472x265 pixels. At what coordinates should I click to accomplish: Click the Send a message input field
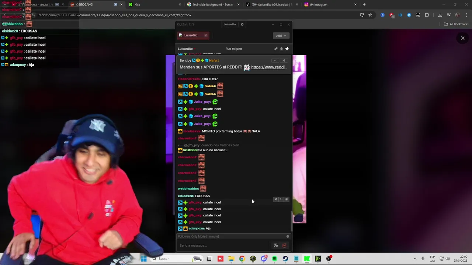pos(224,245)
